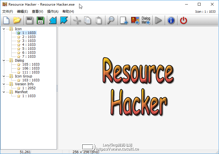The height and width of the screenshot is (154, 219).
Task: Click the Manifest folder icon
Action: tap(11, 92)
